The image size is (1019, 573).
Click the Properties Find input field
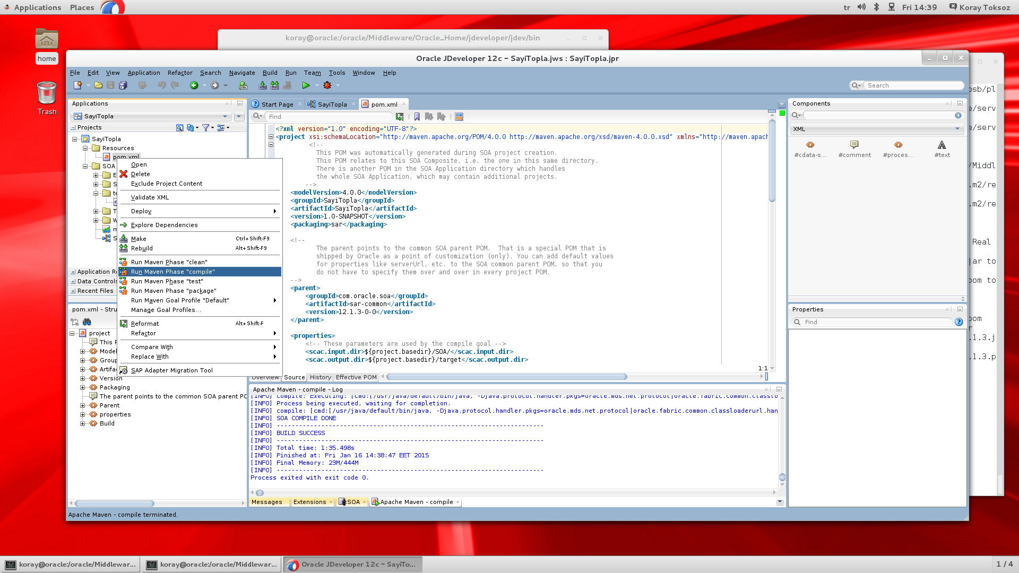[878, 322]
